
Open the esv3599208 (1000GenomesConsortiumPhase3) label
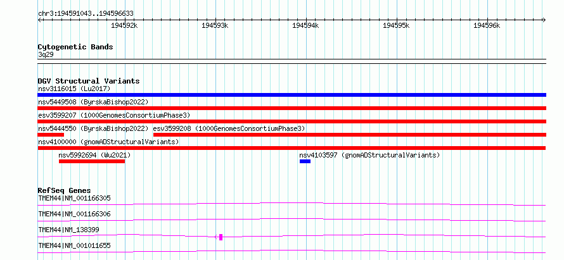[x=229, y=128]
